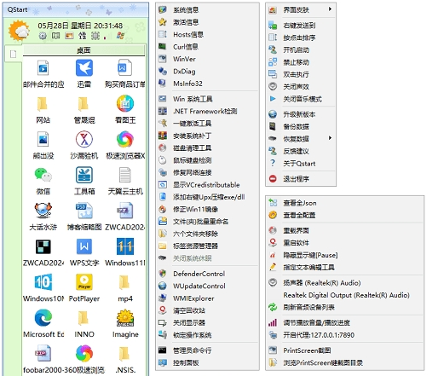This screenshot has width=438, height=376.
Task: Open the 熊出没 image file
Action: [43, 145]
